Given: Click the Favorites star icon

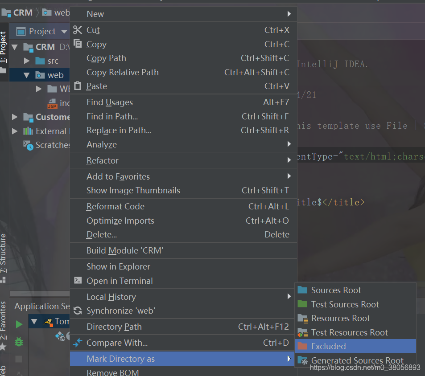Looking at the screenshot, I should point(3,346).
